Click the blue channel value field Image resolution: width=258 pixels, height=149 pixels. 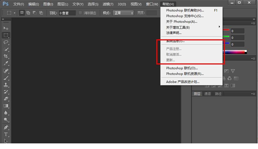point(237,44)
